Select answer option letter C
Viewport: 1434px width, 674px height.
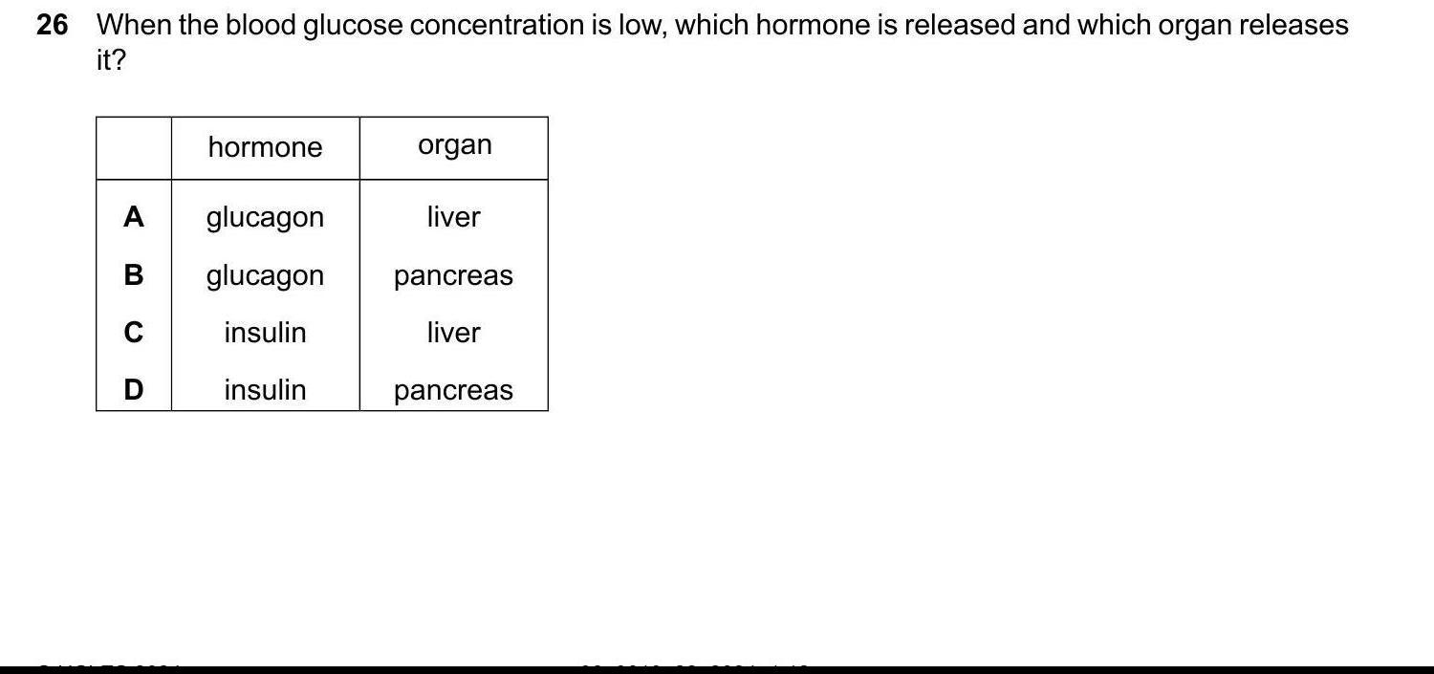(x=134, y=333)
